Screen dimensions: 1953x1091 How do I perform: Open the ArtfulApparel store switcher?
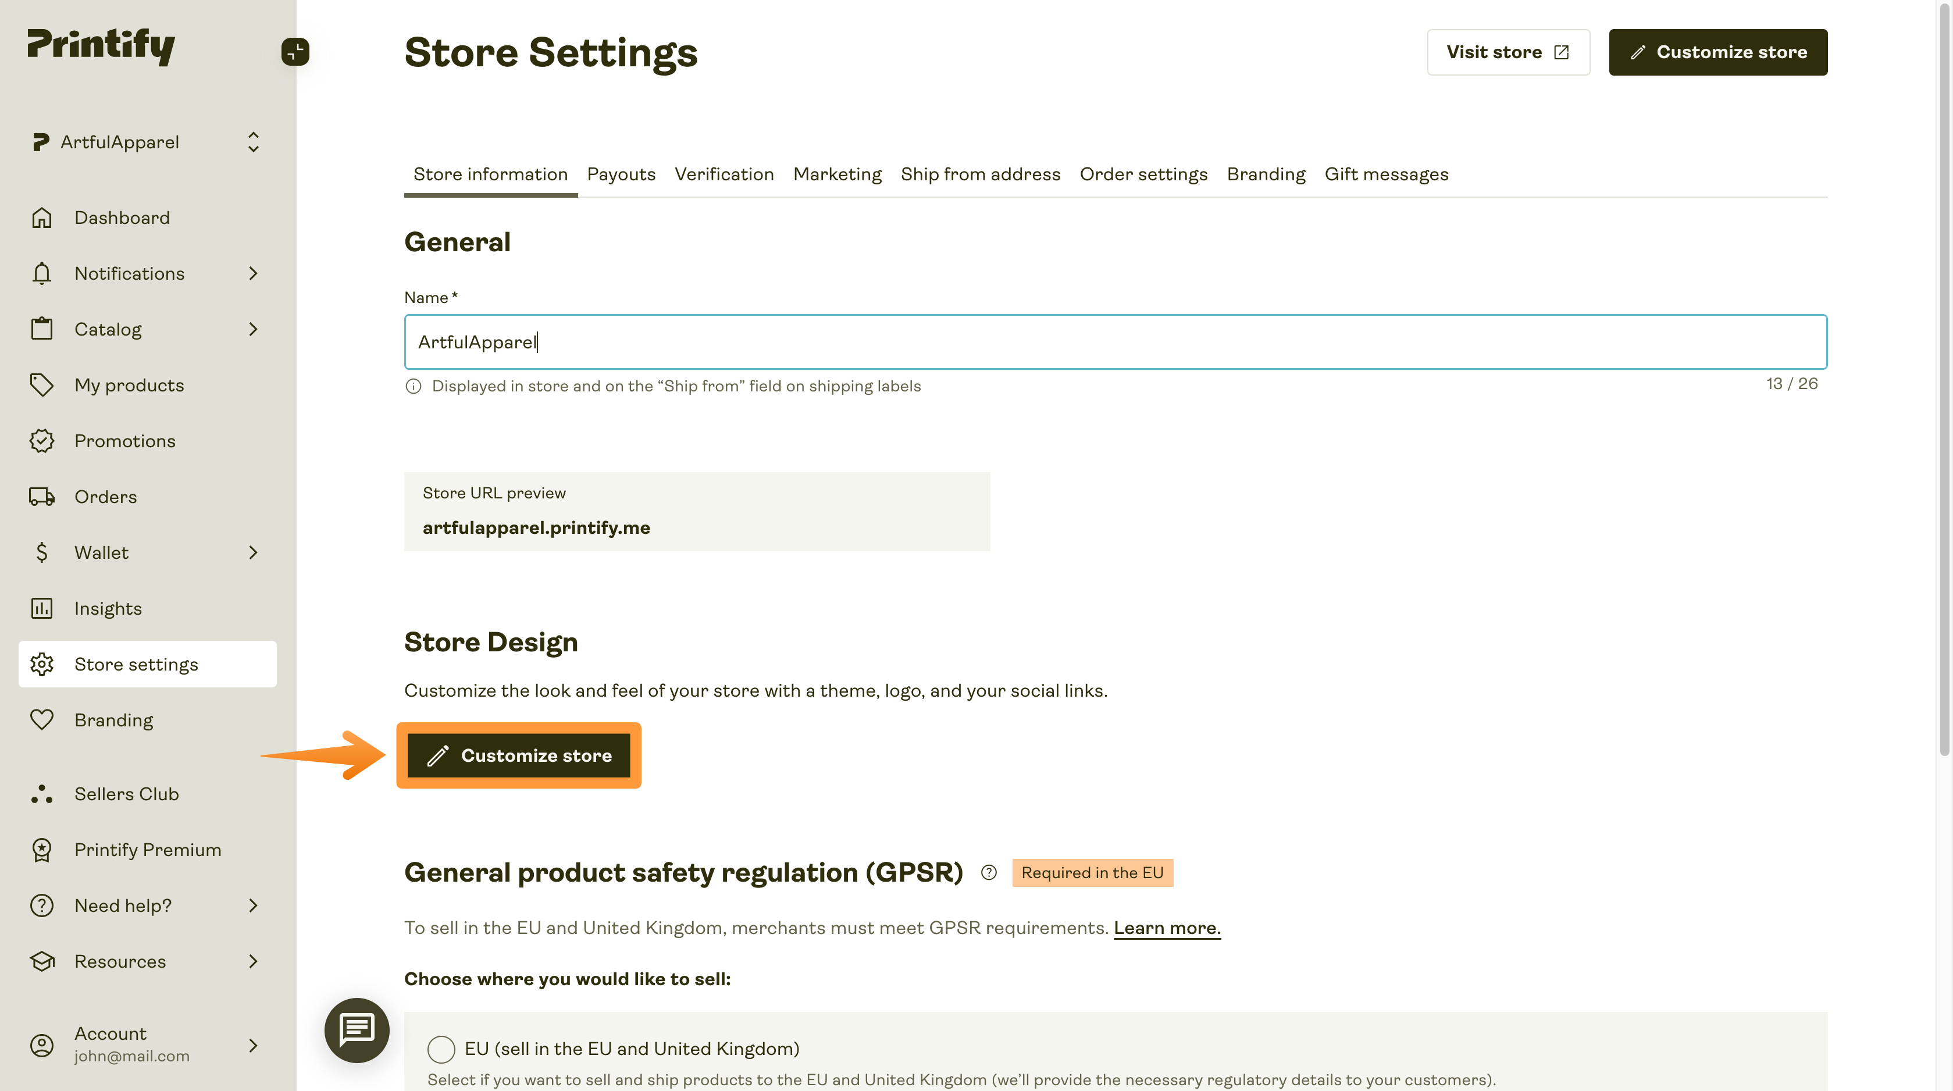[x=147, y=142]
